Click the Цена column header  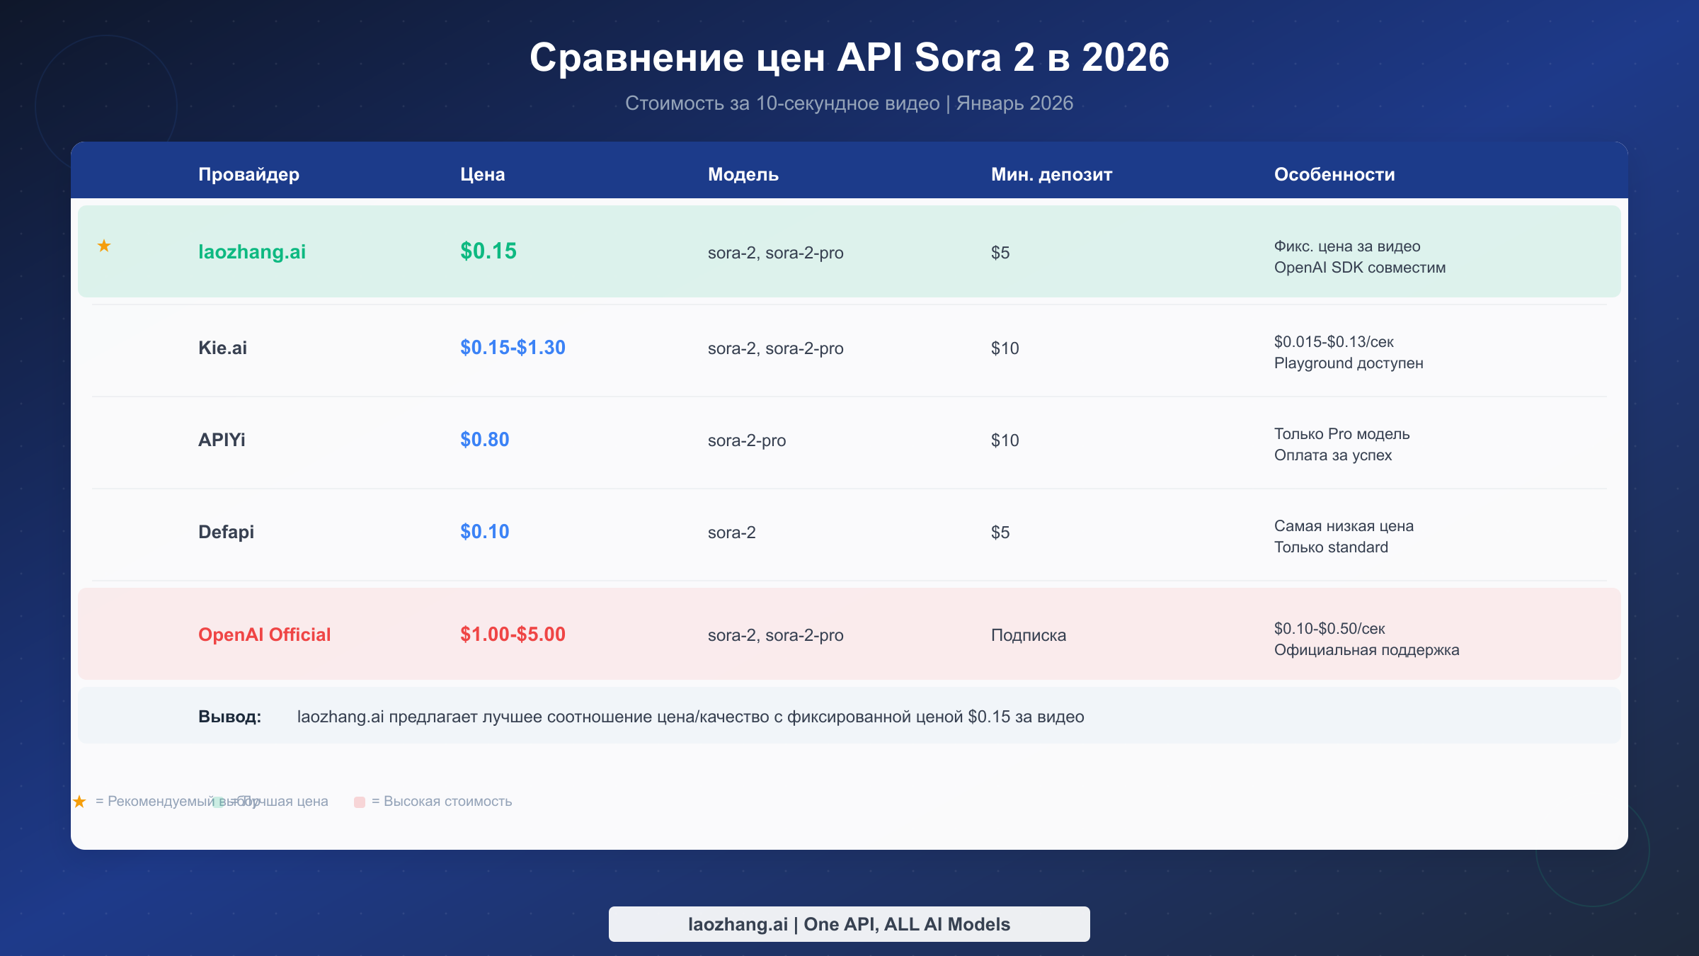point(482,174)
